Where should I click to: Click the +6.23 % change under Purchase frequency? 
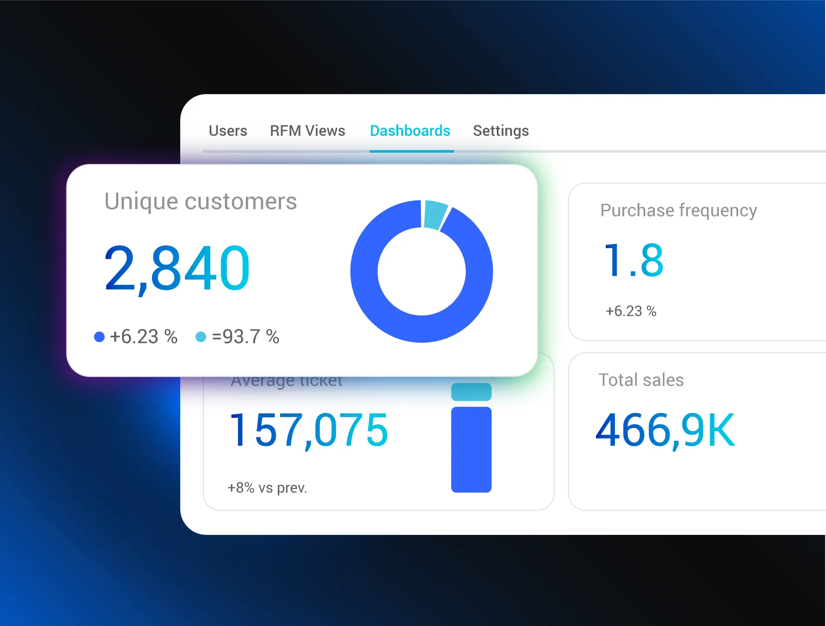631,311
